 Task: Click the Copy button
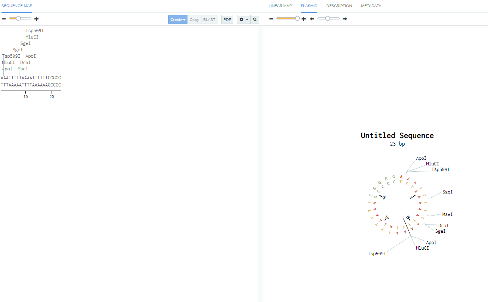coord(194,19)
